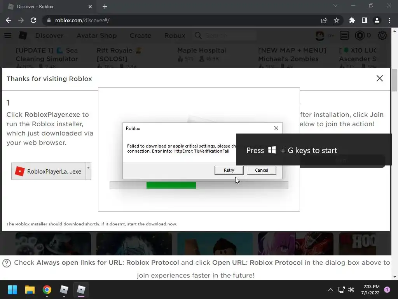Open the Robux balance icon
The width and height of the screenshot is (398, 299).
click(x=360, y=35)
